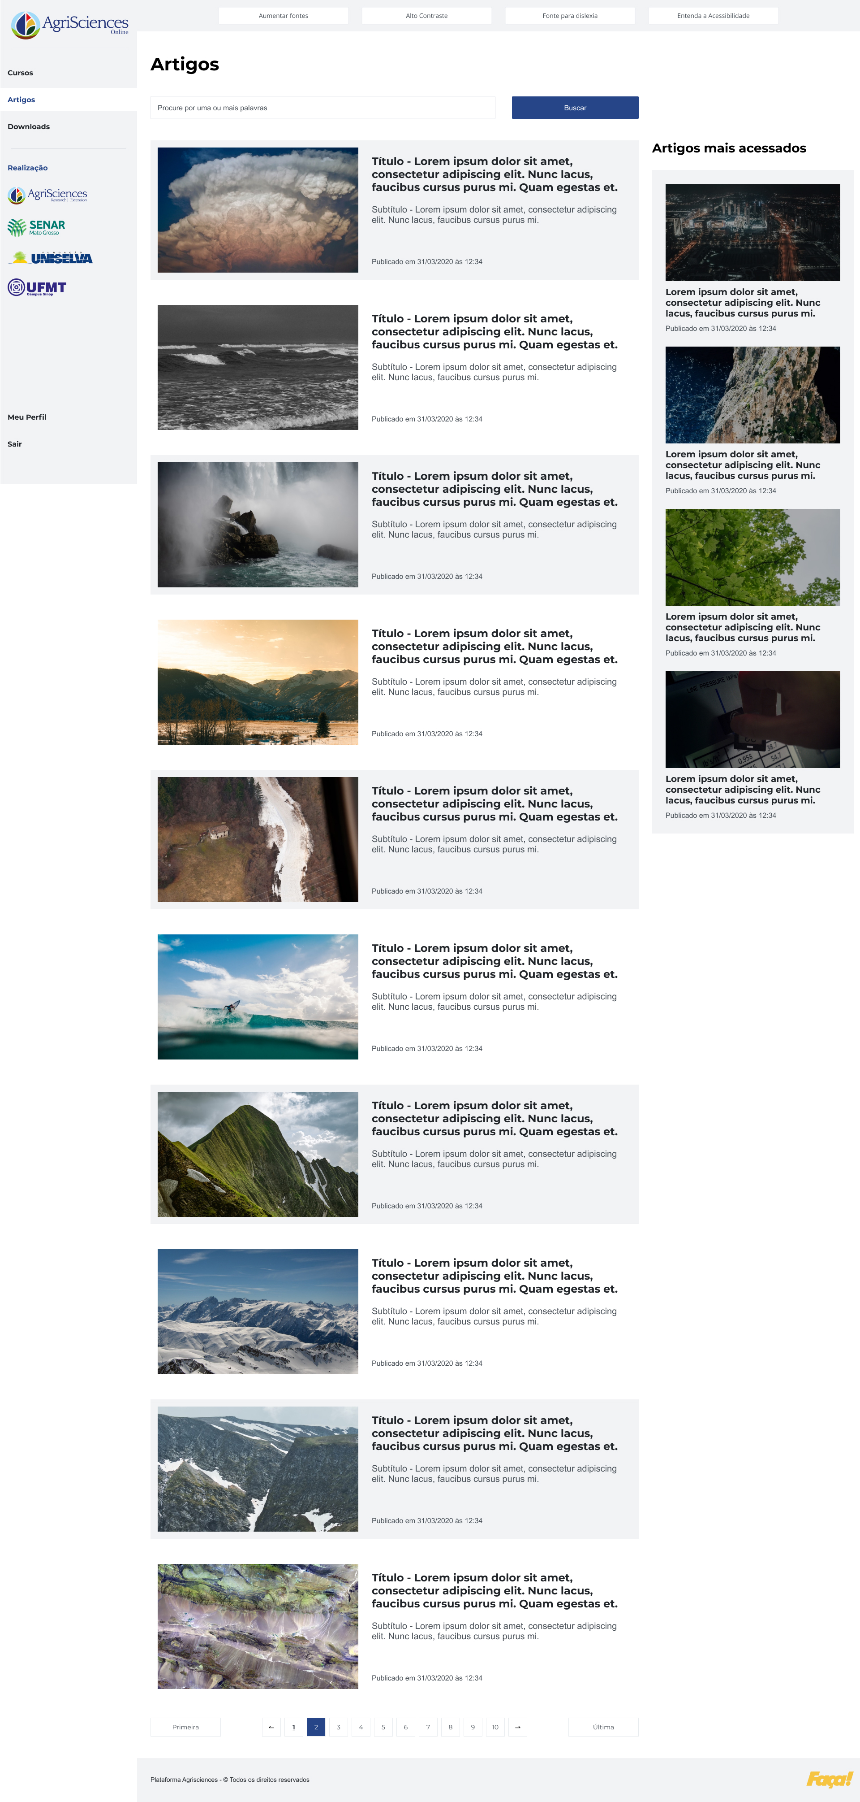Click the AgriSciences Online logo
The width and height of the screenshot is (860, 1802).
pos(69,25)
